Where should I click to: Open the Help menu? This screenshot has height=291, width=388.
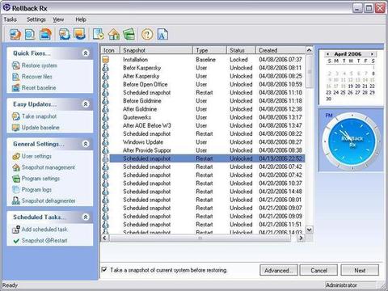81,19
